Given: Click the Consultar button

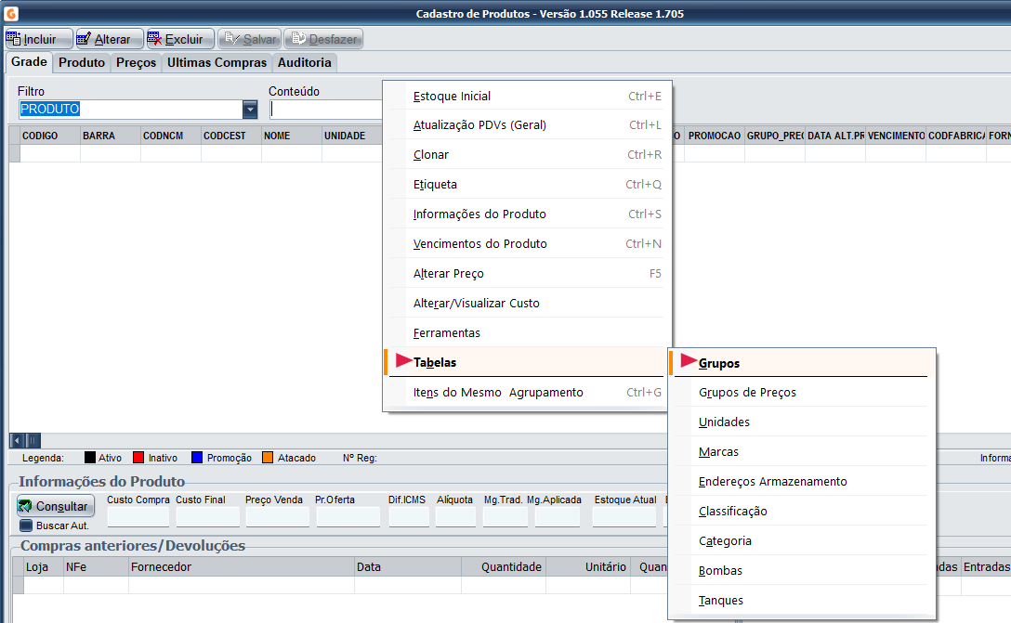Looking at the screenshot, I should (56, 506).
